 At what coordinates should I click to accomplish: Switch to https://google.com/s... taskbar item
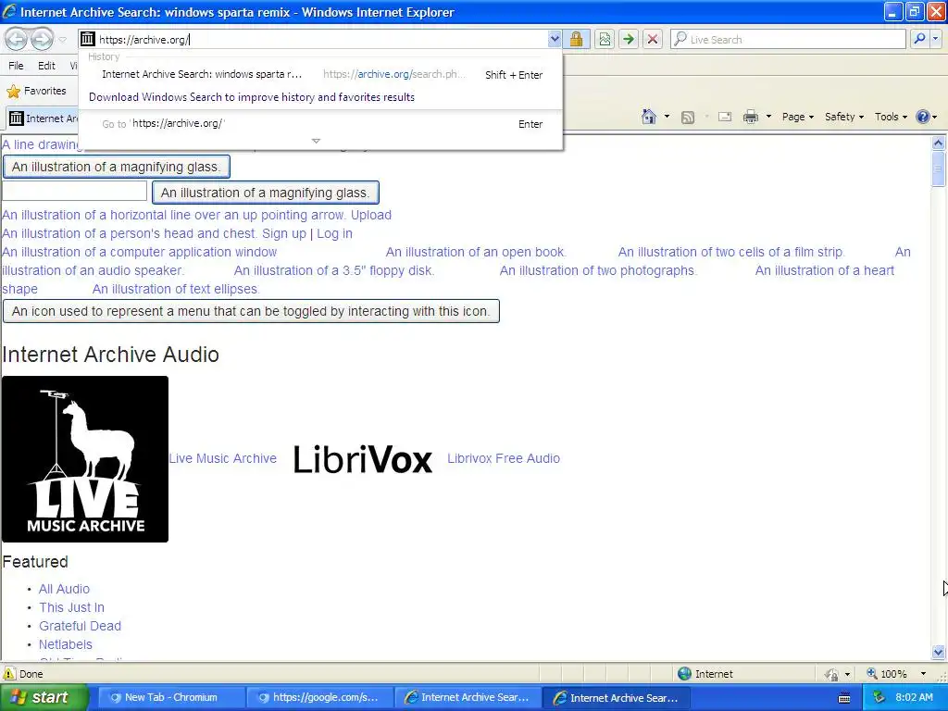(319, 698)
